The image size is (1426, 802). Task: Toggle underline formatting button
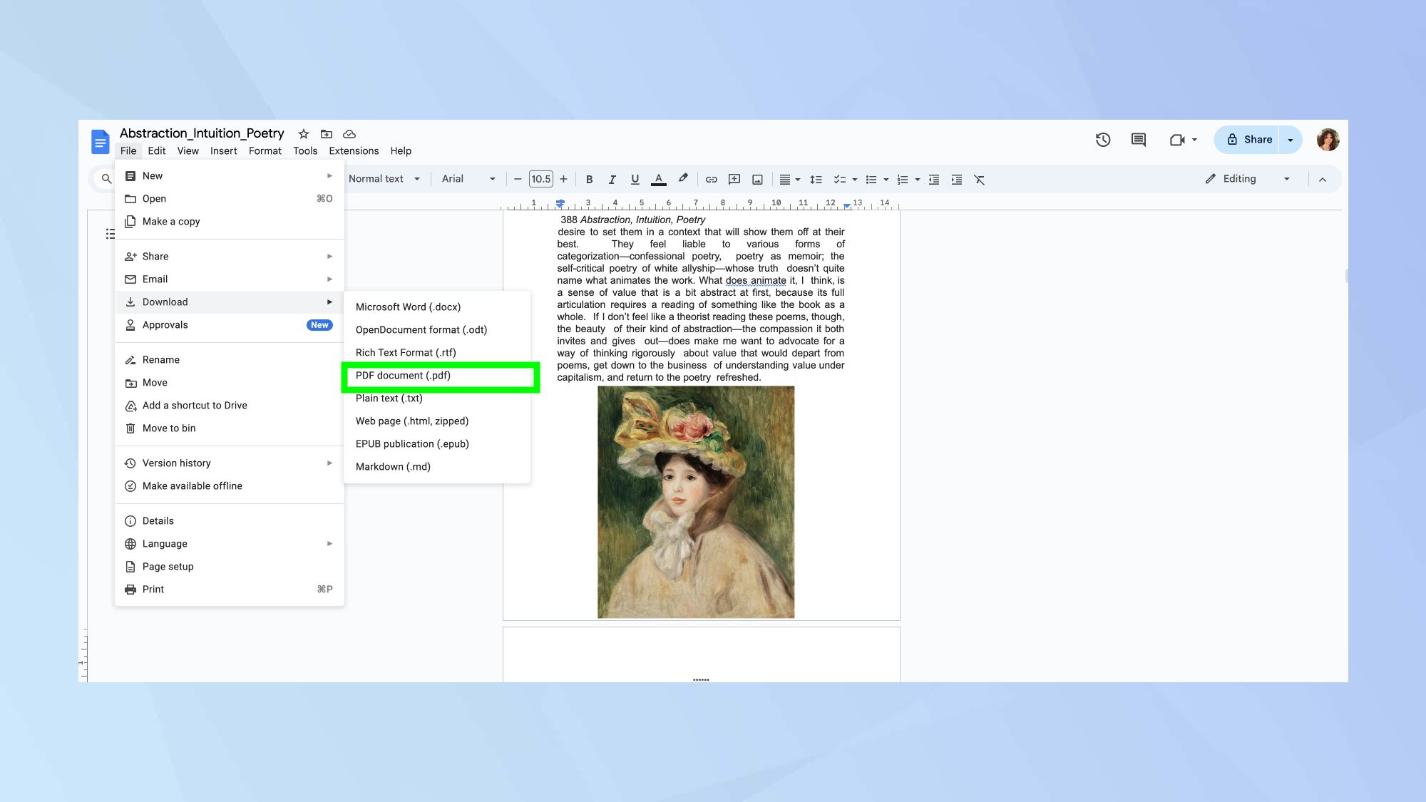click(635, 180)
